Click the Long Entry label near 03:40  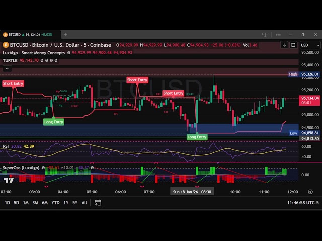[54, 122]
